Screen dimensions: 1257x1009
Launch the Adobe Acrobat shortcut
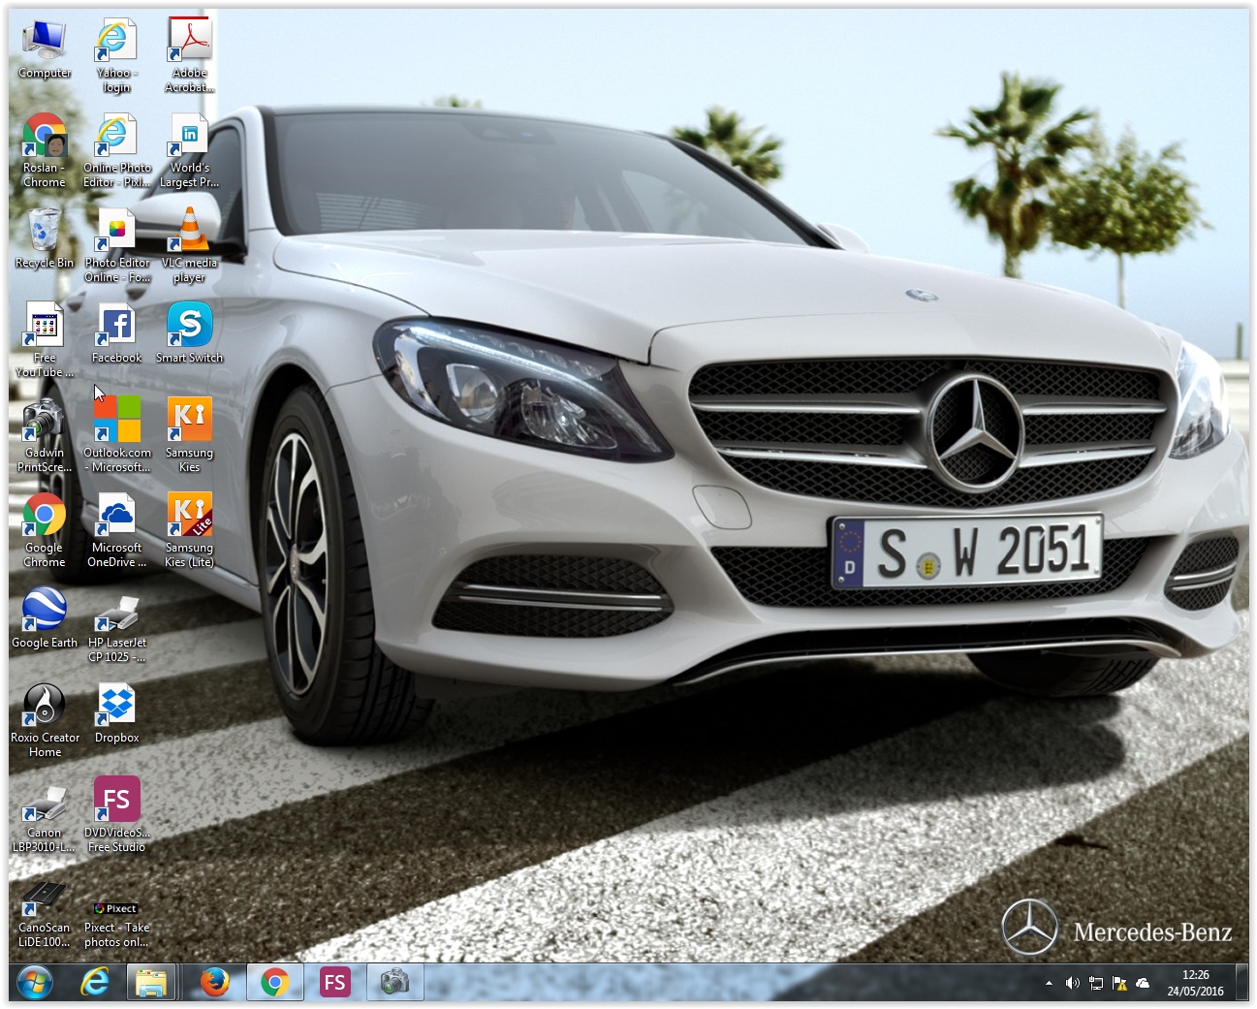[x=189, y=55]
